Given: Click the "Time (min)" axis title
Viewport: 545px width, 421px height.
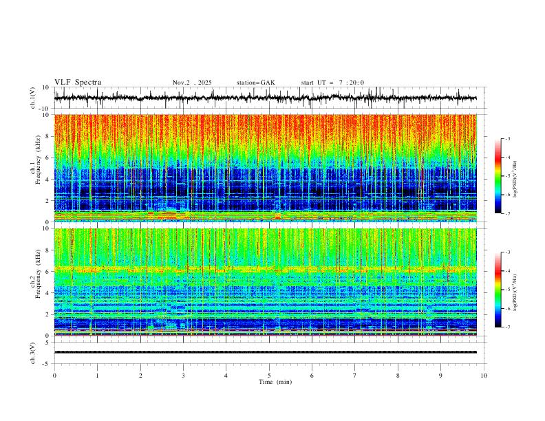Looking at the screenshot, I should point(275,382).
